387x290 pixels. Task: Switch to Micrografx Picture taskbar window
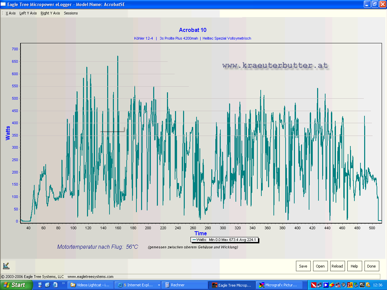278,285
